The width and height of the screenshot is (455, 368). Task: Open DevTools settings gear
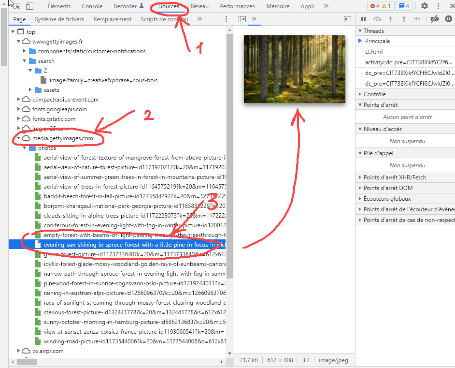pyautogui.click(x=424, y=6)
